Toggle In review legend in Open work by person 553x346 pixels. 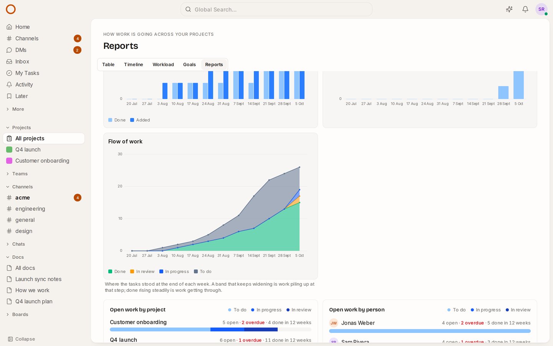tap(518, 310)
